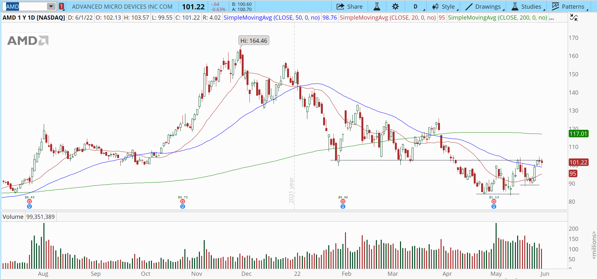
Task: Click the 99,351,389 volume value
Action: (x=41, y=217)
